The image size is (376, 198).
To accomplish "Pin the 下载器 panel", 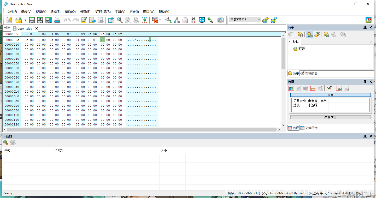I will pyautogui.click(x=365, y=136).
